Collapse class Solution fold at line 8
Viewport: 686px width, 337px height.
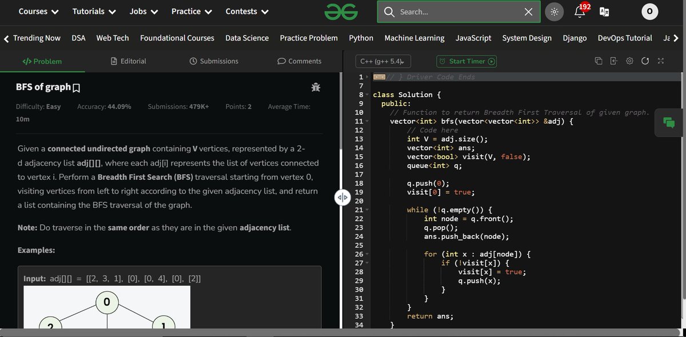click(x=368, y=95)
